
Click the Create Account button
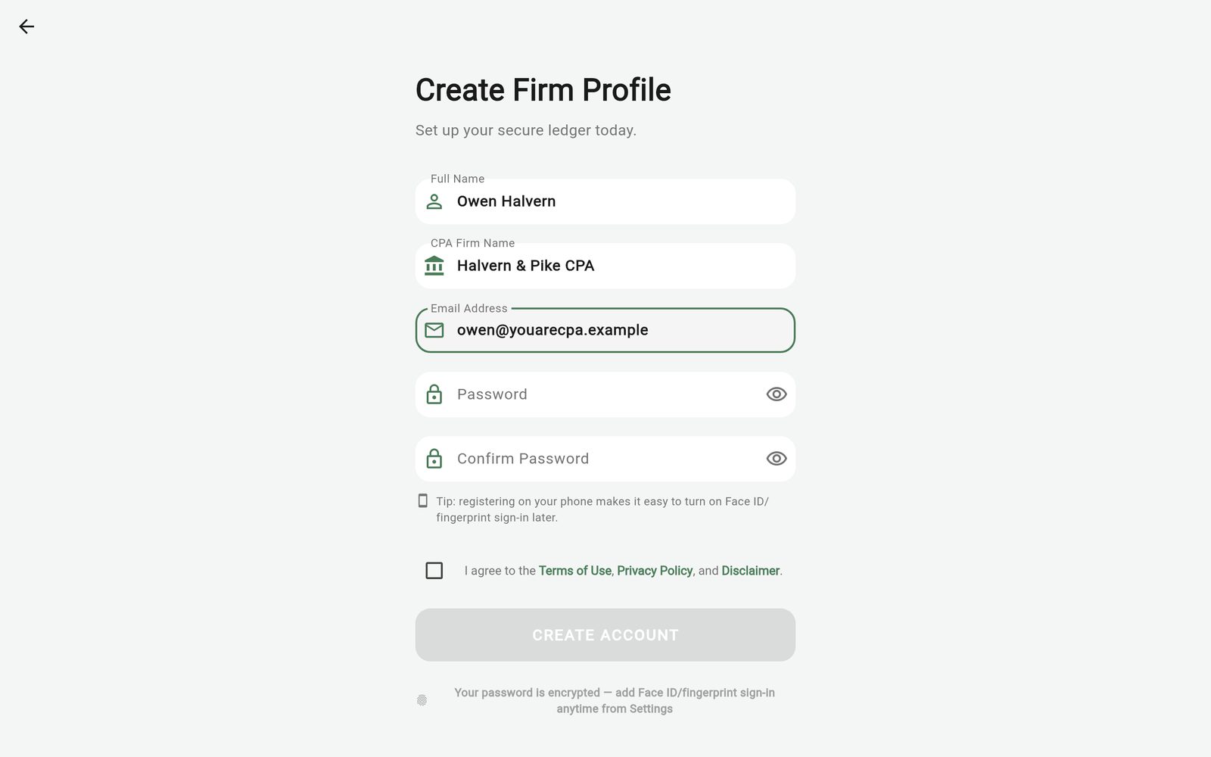tap(605, 635)
